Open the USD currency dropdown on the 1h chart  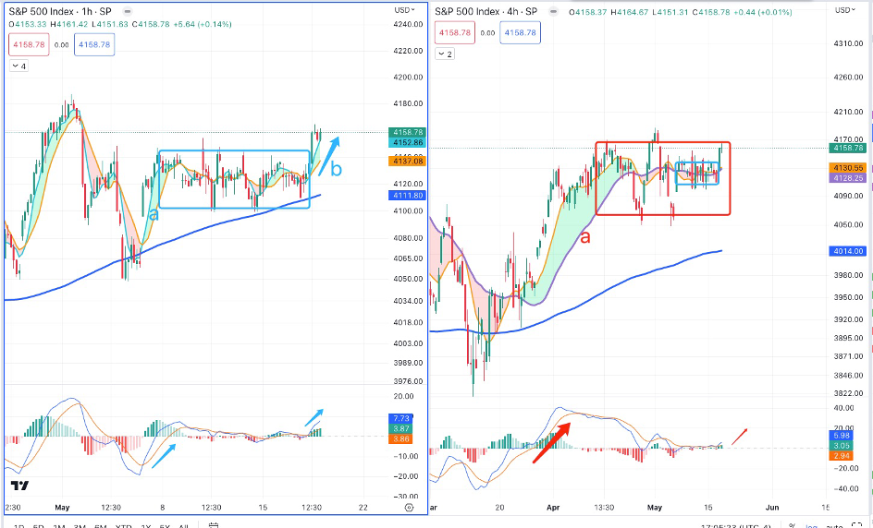404,10
